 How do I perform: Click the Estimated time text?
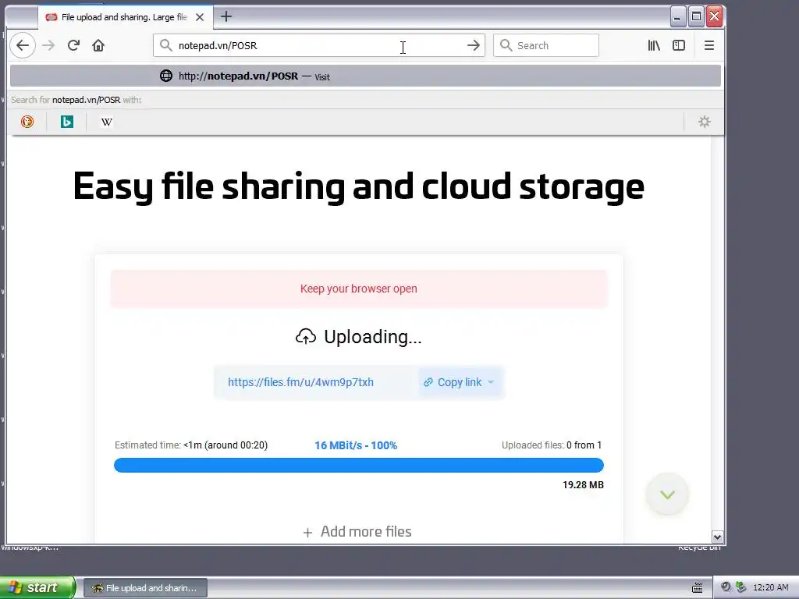[x=191, y=445]
